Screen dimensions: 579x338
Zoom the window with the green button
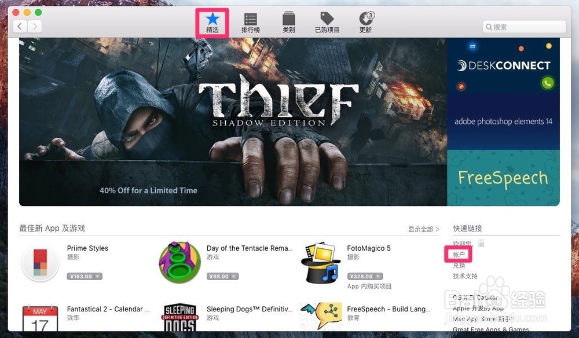click(38, 13)
